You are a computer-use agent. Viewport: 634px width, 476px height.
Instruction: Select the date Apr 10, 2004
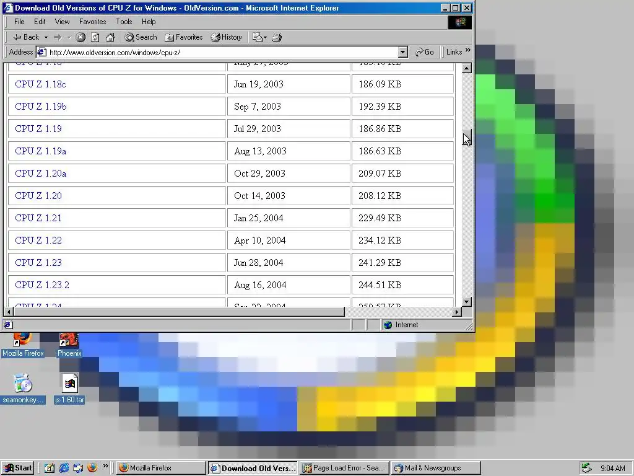coord(259,240)
